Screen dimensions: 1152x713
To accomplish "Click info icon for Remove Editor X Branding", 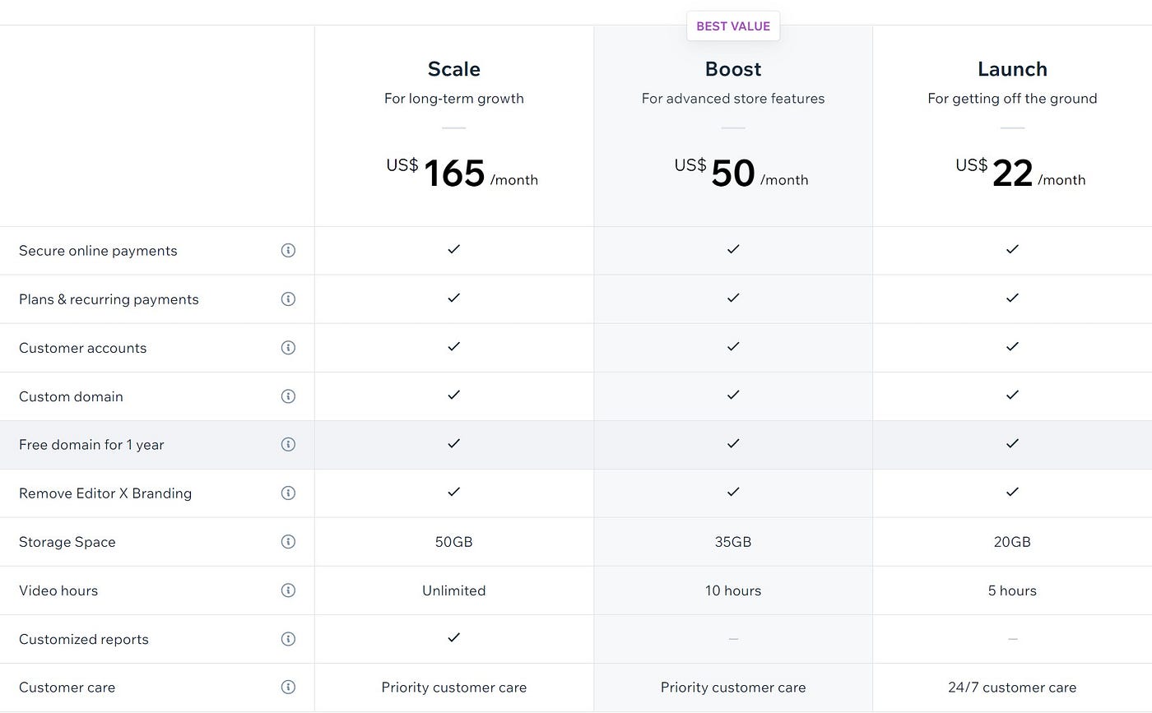I will pos(288,493).
